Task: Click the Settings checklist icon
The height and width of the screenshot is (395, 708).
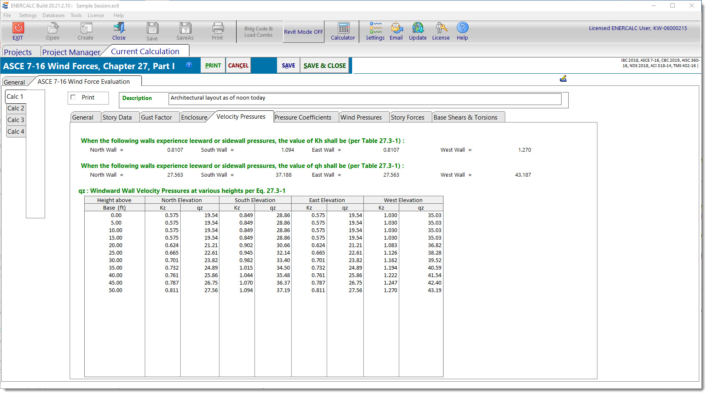Action: tap(375, 28)
